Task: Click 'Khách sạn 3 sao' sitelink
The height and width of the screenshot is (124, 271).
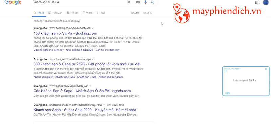Action: tap(87, 77)
